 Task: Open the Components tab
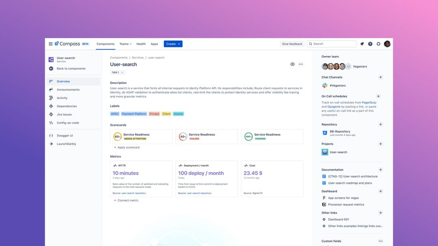point(106,44)
